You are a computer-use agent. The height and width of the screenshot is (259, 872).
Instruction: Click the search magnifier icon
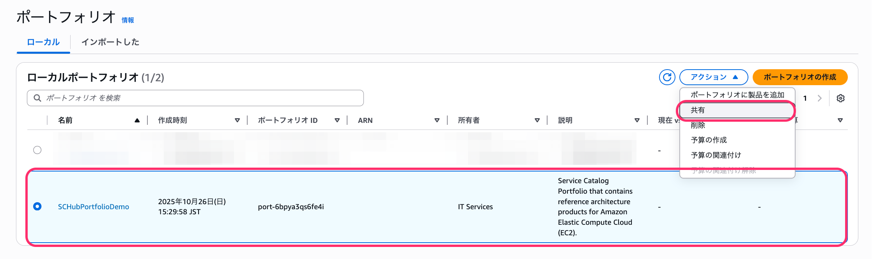point(37,98)
